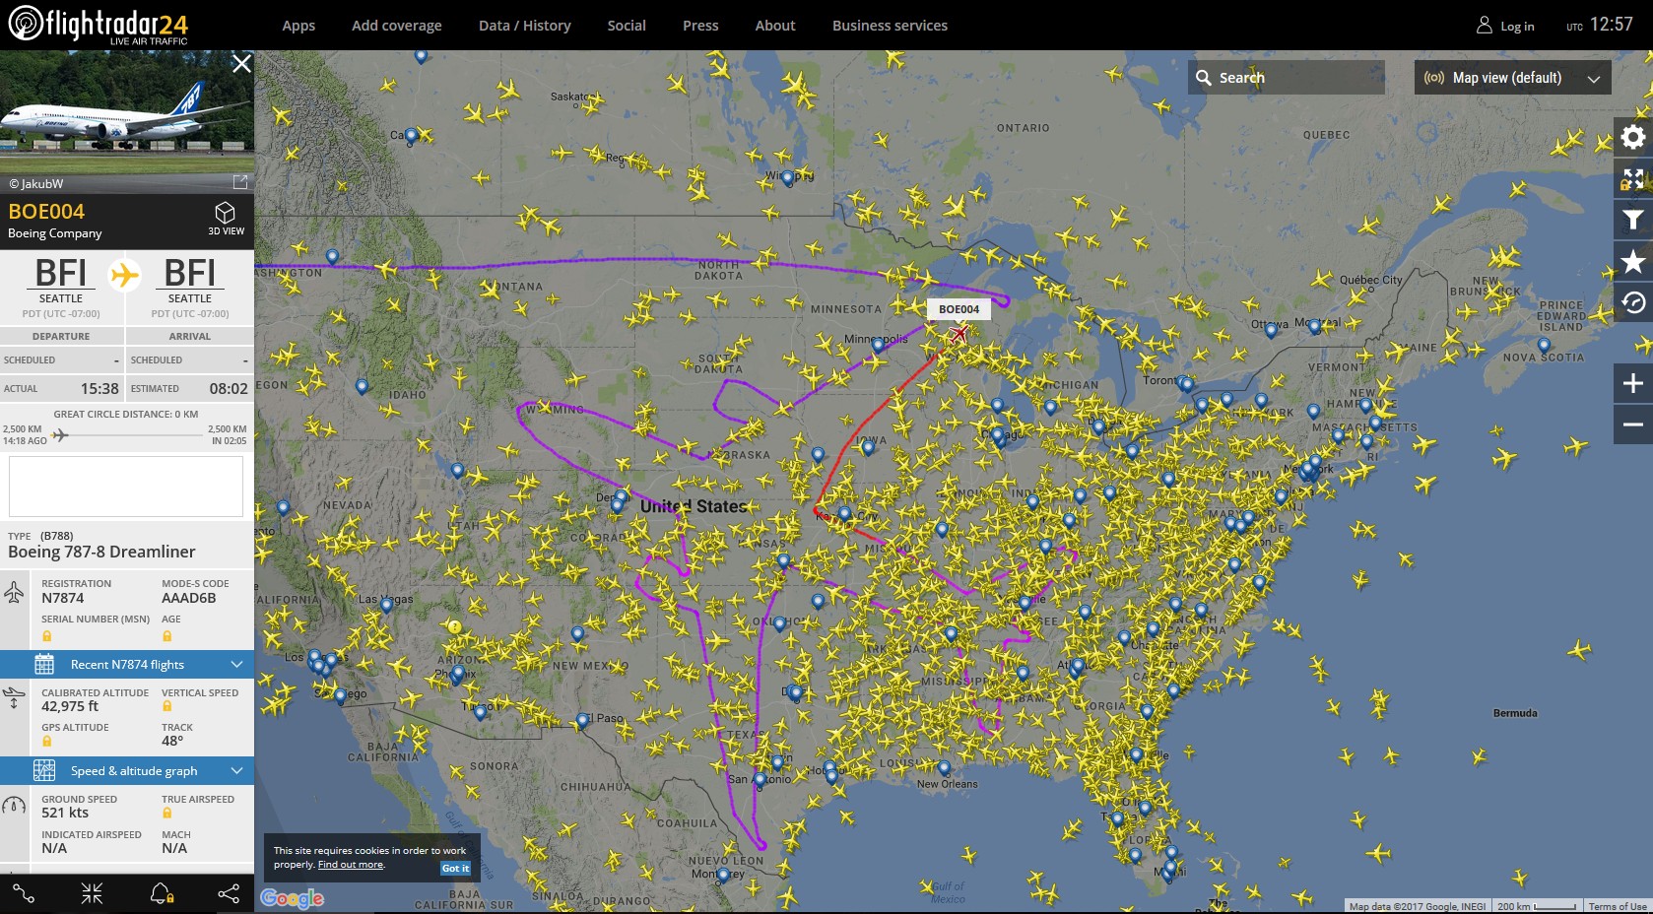
Task: Toggle the flight route display icon
Action: [x=24, y=893]
